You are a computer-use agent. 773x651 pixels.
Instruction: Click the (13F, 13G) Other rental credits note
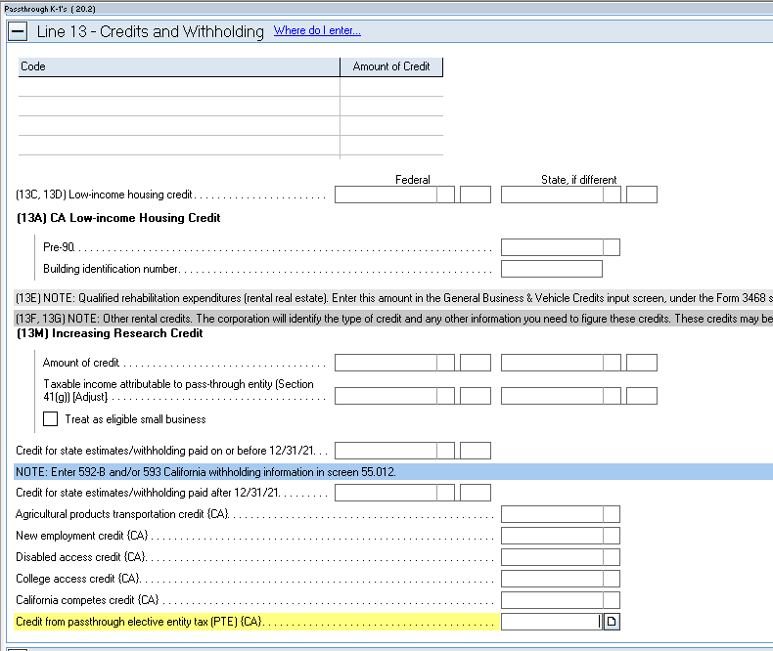(393, 319)
